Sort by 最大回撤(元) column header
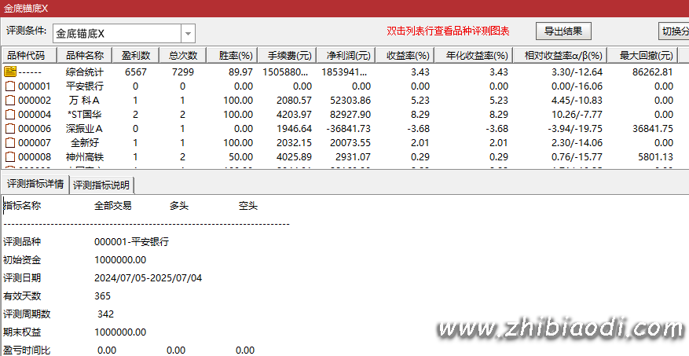The width and height of the screenshot is (689, 356). tap(643, 55)
